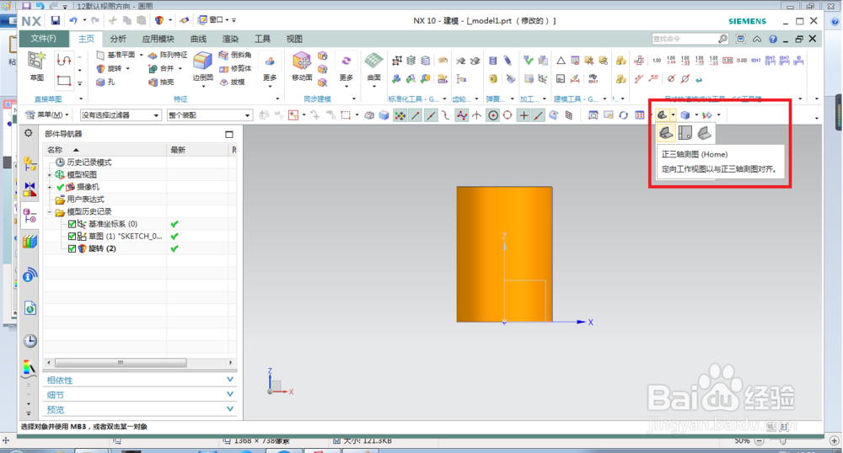The height and width of the screenshot is (453, 843).
Task: Click the help question mark icon
Action: pyautogui.click(x=772, y=39)
